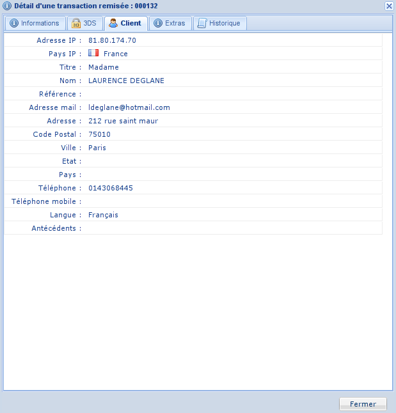Open the Historique tab
The height and width of the screenshot is (413, 396).
(219, 24)
